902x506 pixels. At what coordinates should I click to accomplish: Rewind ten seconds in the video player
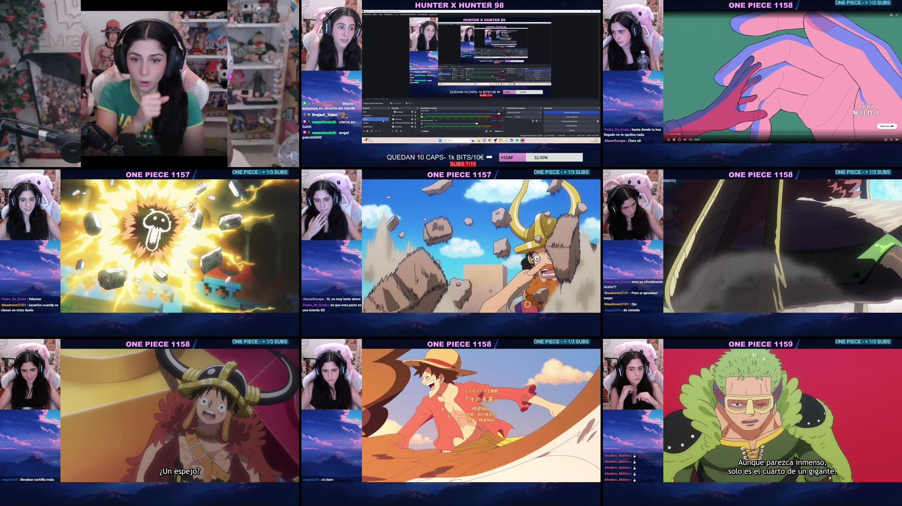(x=668, y=139)
